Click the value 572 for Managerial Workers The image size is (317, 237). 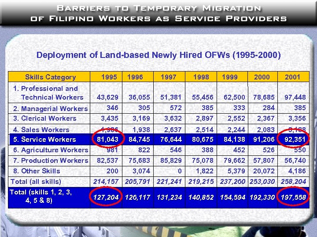click(x=176, y=108)
